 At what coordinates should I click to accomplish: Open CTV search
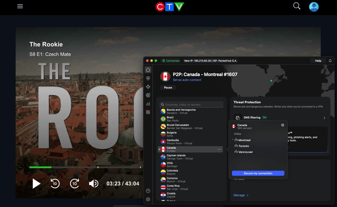pyautogui.click(x=297, y=6)
